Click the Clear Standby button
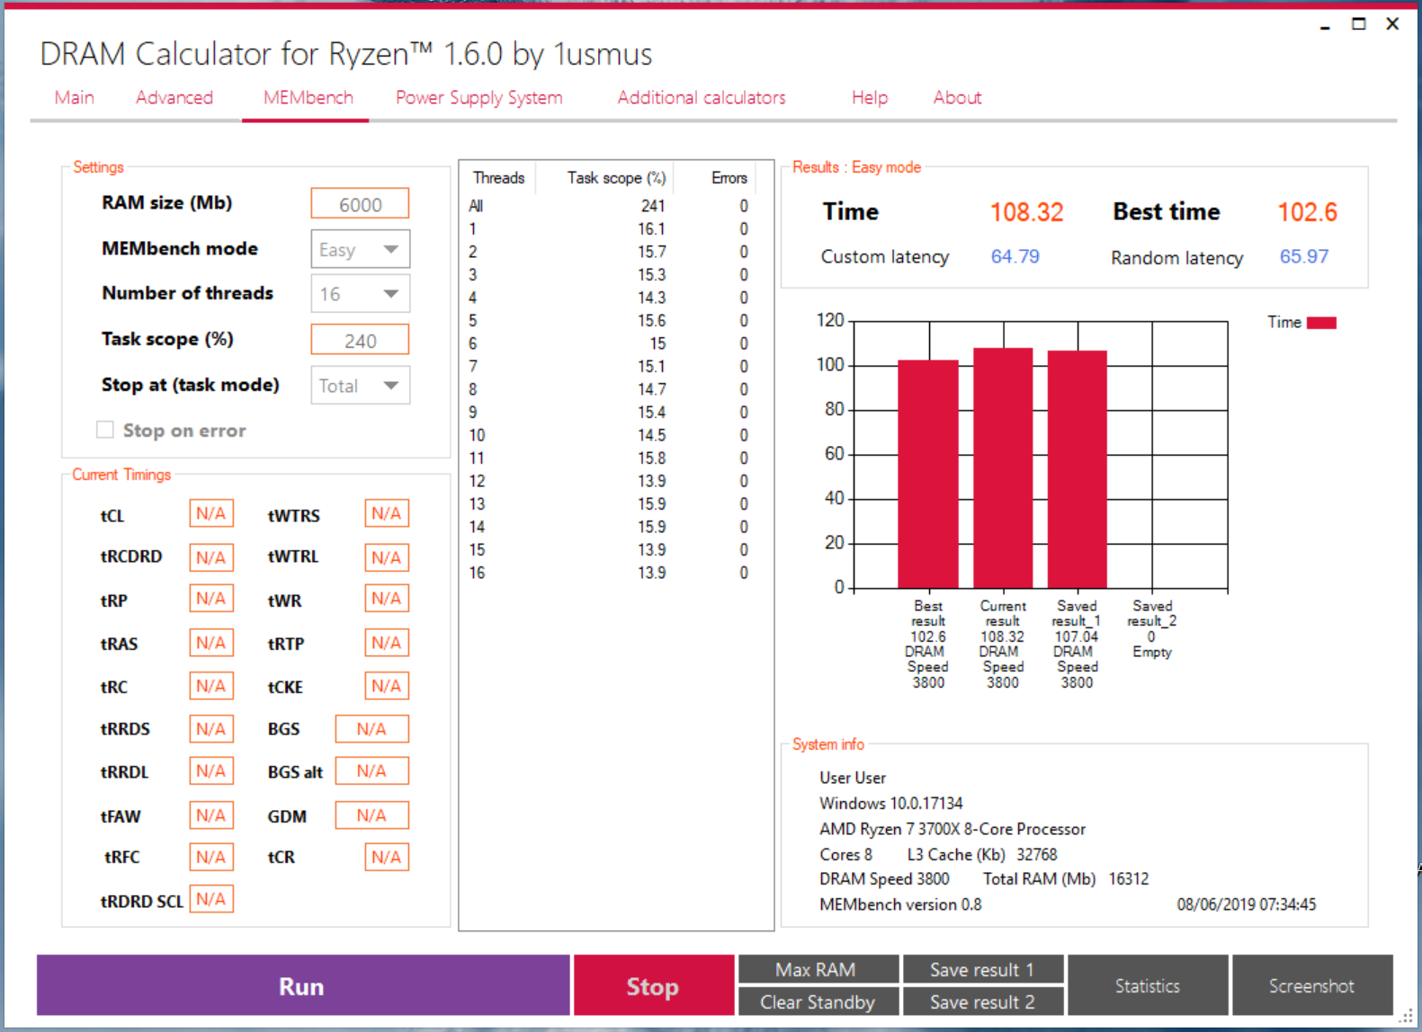1422x1032 pixels. pos(818,1001)
